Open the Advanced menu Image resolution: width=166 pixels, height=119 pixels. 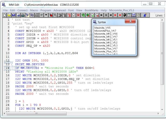(59, 10)
